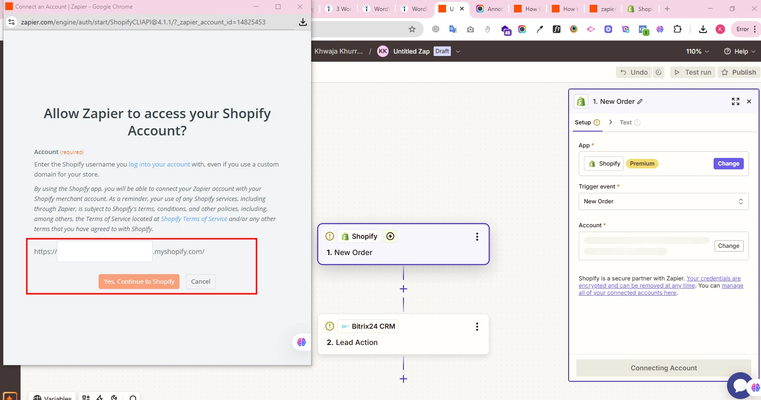Viewport: 761px width, 400px height.
Task: Change the connected Shopify account
Action: point(728,246)
